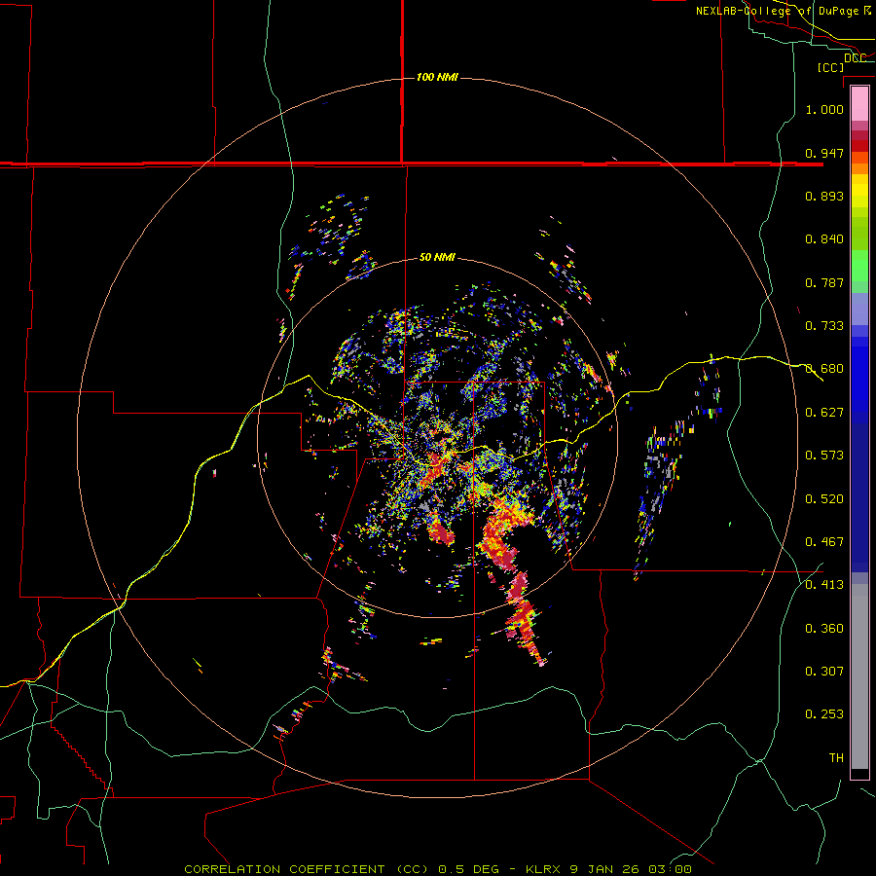Select the 0.733 legend value

[824, 326]
